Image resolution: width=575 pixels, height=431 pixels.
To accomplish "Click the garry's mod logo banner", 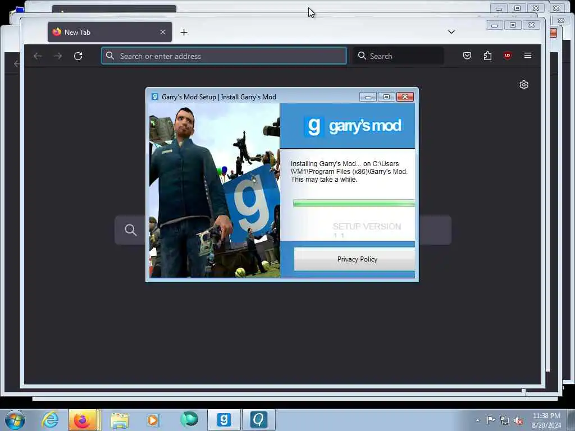I will (347, 126).
